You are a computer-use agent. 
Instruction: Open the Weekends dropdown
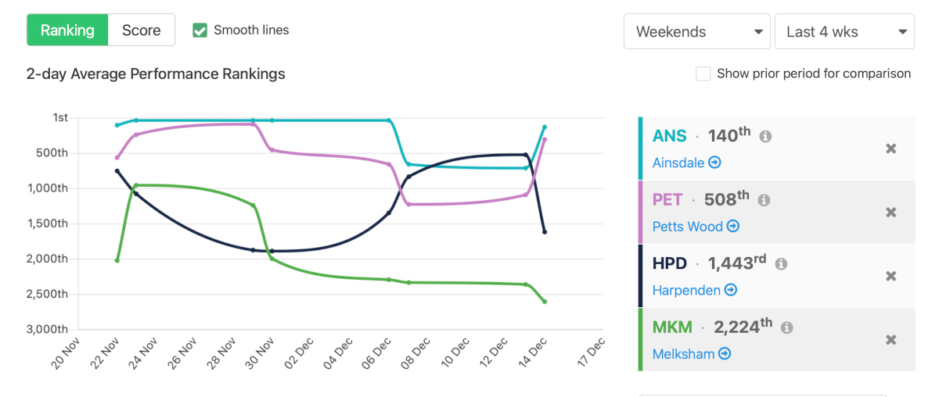[x=696, y=32]
